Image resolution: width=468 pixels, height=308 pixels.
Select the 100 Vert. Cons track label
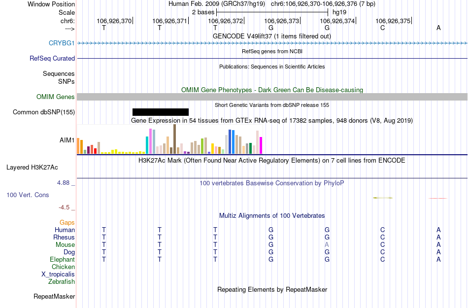28,195
